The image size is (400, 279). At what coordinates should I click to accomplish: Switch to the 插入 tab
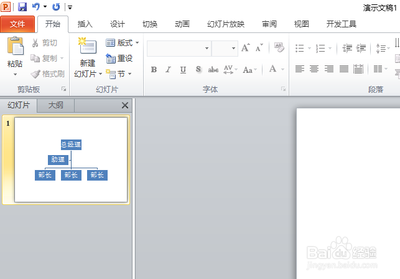point(85,24)
